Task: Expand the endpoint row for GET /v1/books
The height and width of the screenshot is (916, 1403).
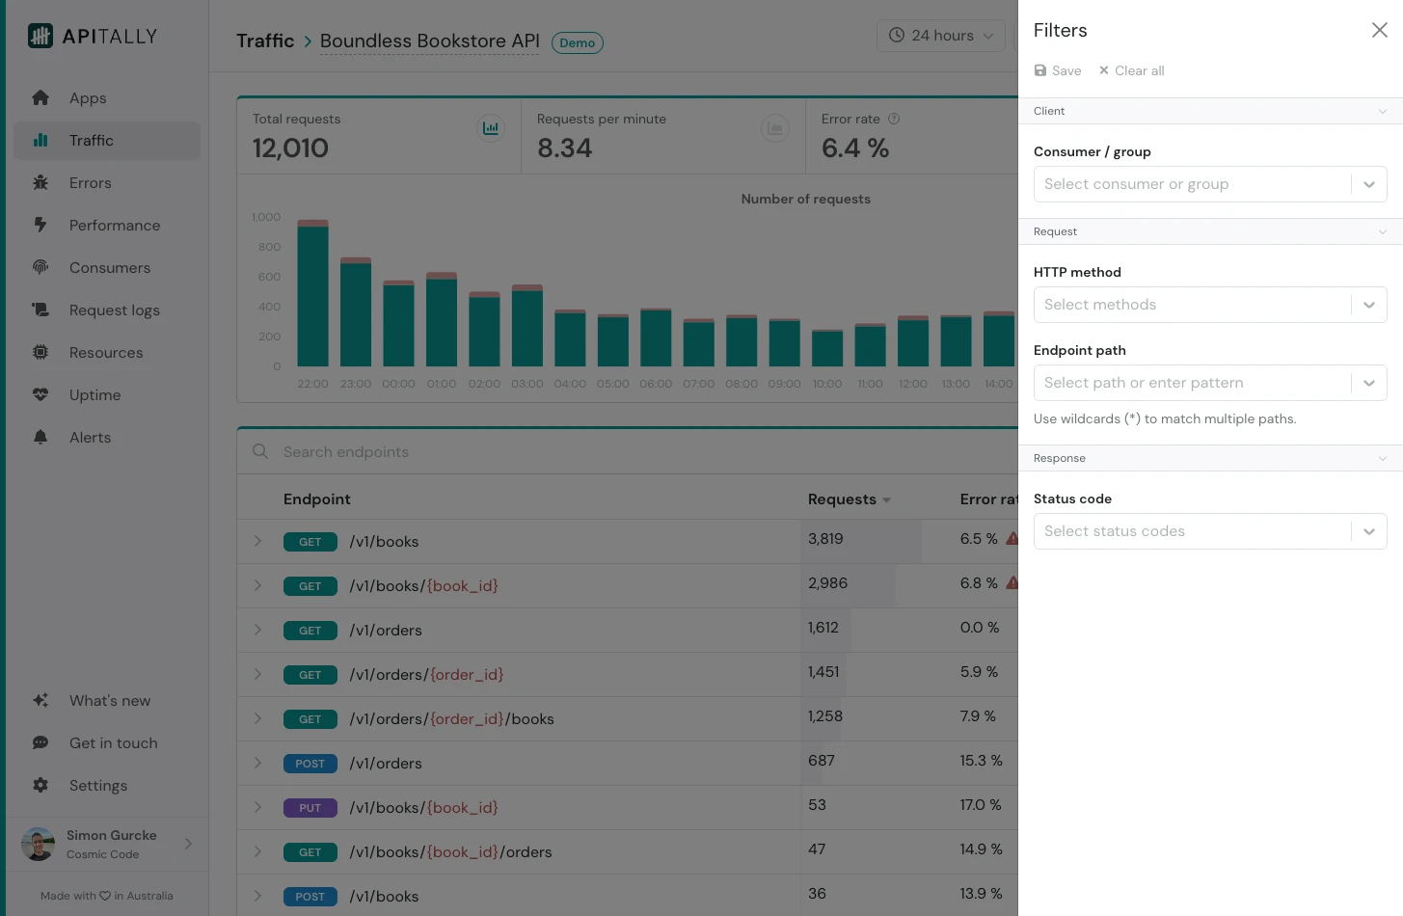Action: coord(257,541)
